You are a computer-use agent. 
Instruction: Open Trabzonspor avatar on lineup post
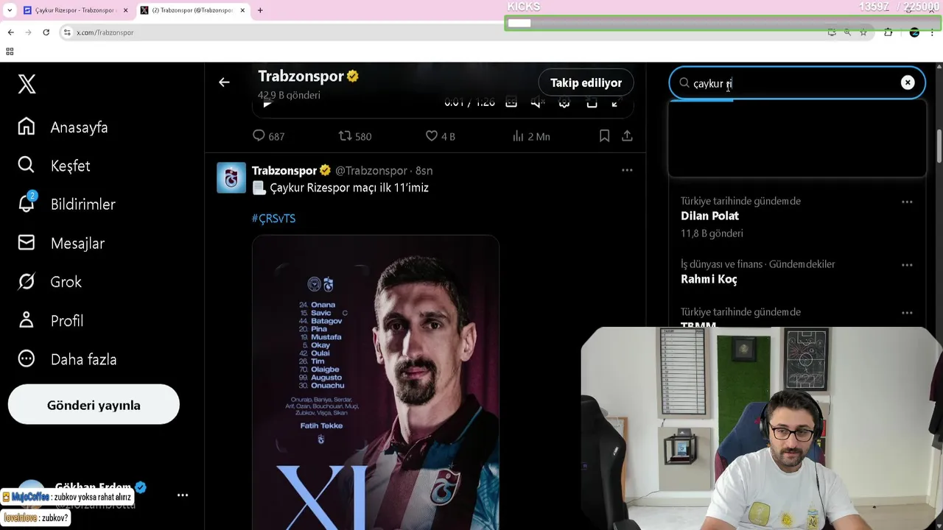click(x=231, y=178)
